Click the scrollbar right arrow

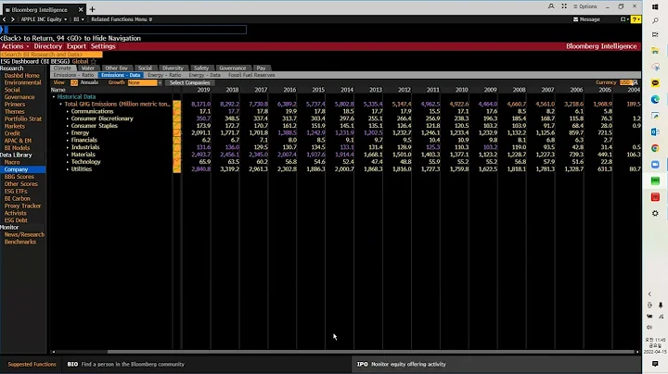click(637, 352)
